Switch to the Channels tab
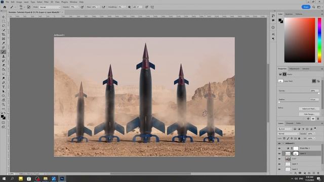Screen dimensions: 324x182 click(x=290, y=123)
